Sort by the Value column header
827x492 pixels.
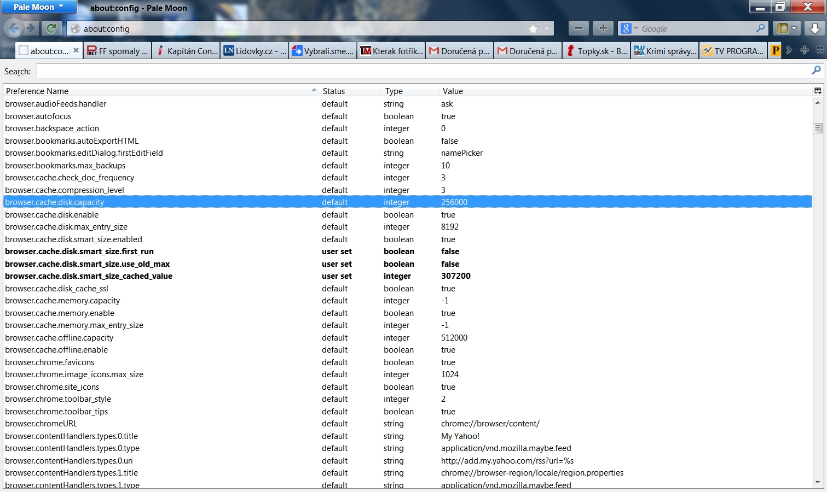pyautogui.click(x=626, y=91)
